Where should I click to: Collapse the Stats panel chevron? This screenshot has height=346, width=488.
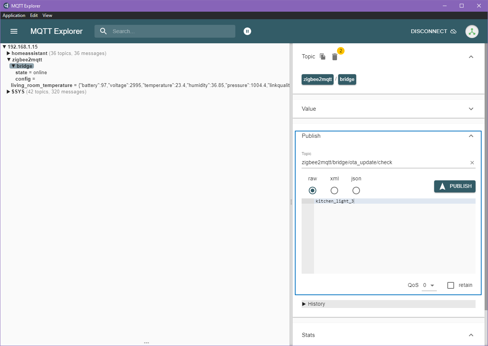[x=471, y=335]
